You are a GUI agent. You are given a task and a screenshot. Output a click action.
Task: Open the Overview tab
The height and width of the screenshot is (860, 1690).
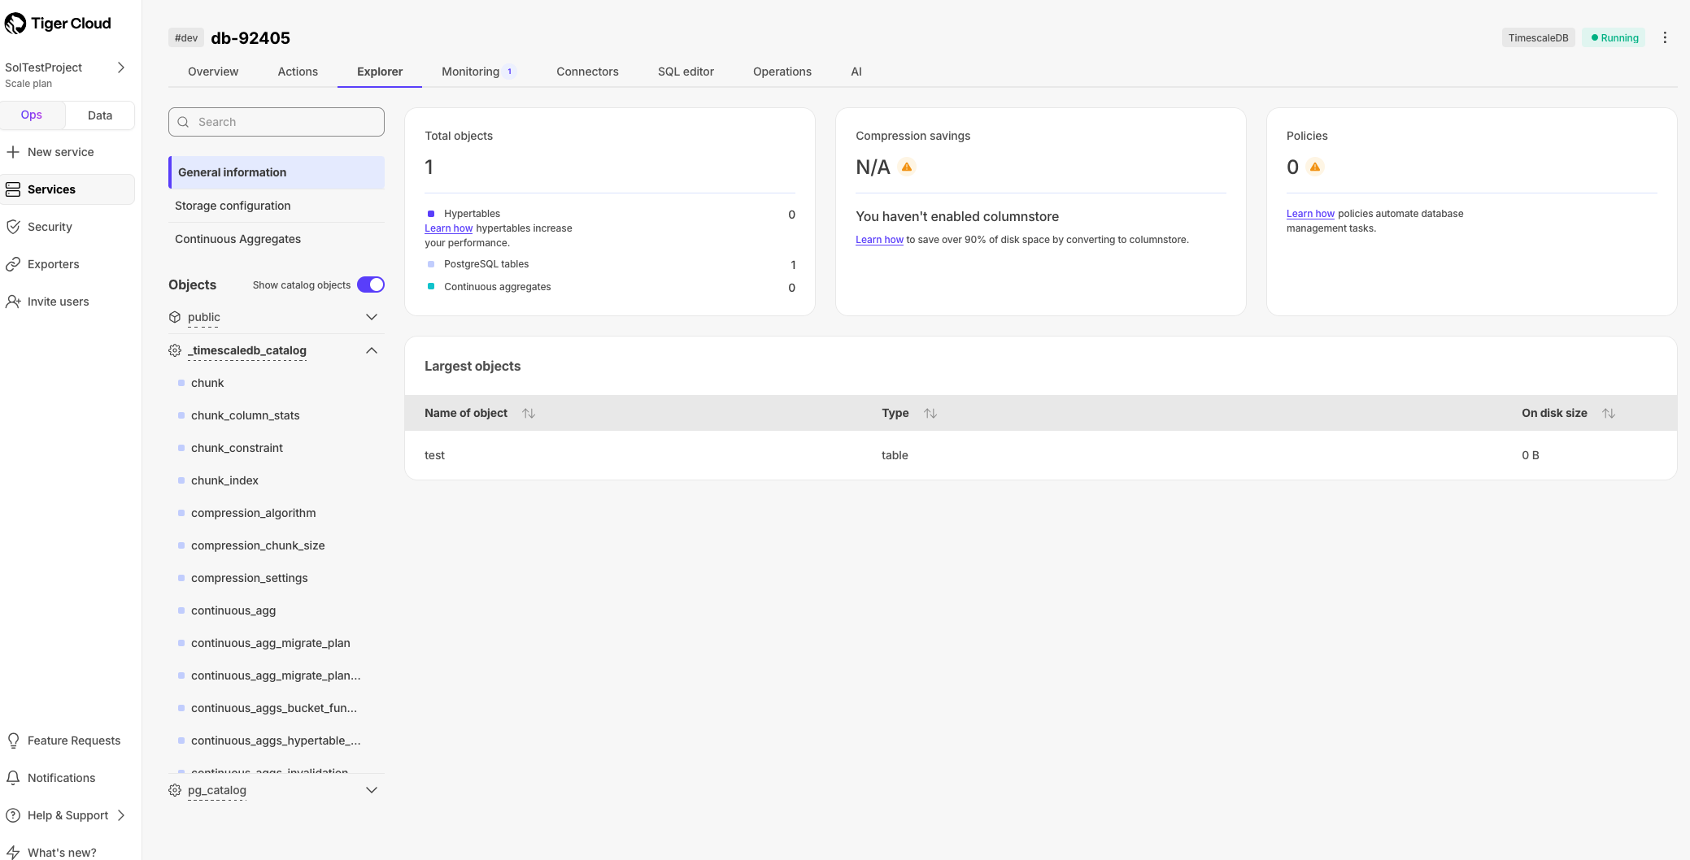213,72
